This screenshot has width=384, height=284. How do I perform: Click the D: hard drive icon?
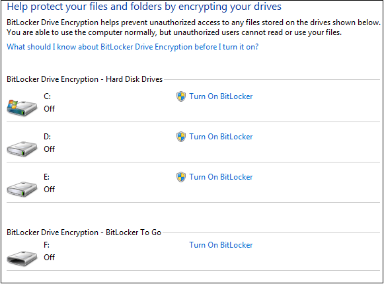[22, 149]
